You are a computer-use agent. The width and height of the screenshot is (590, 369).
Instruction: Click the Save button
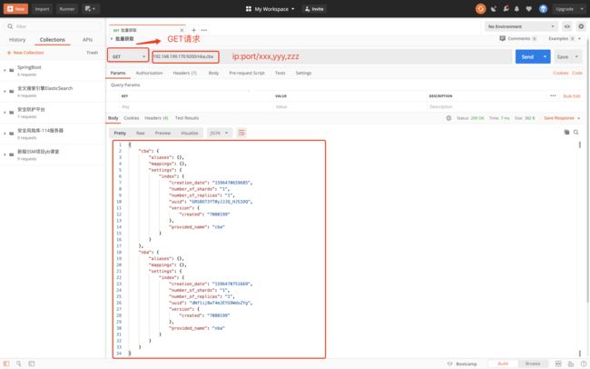tap(563, 56)
